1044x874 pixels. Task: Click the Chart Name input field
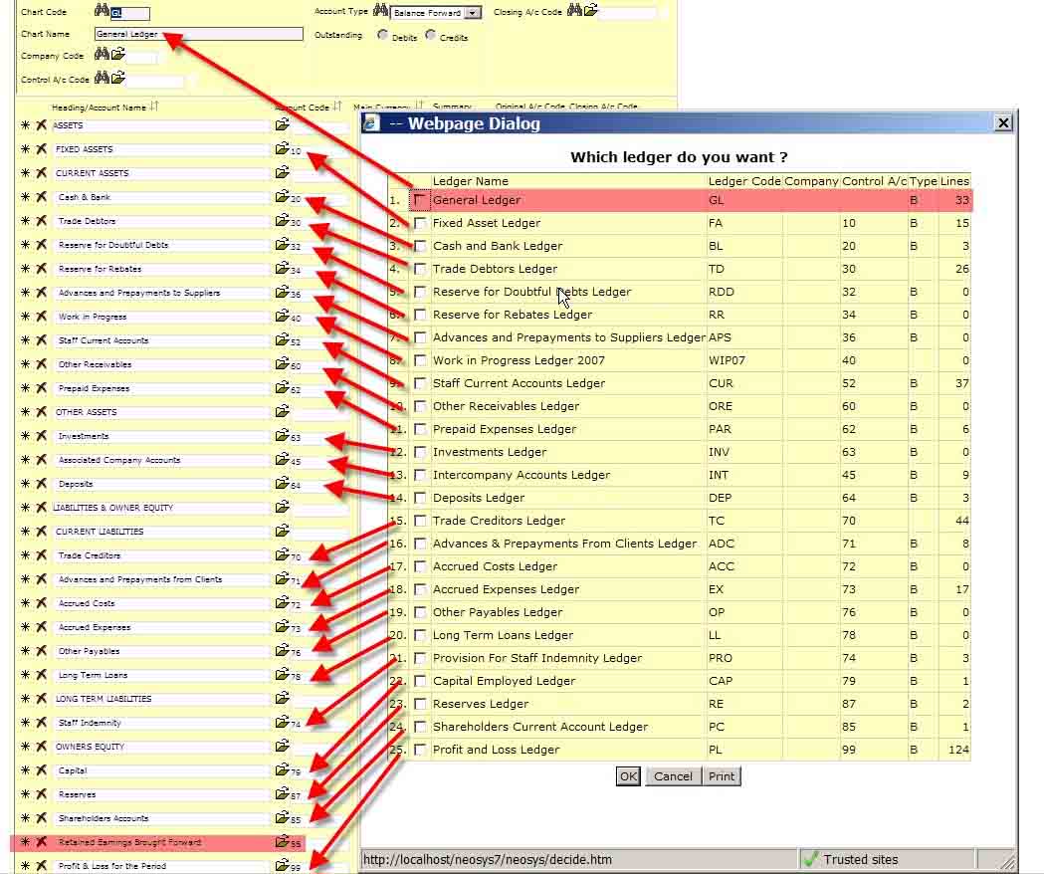click(199, 34)
